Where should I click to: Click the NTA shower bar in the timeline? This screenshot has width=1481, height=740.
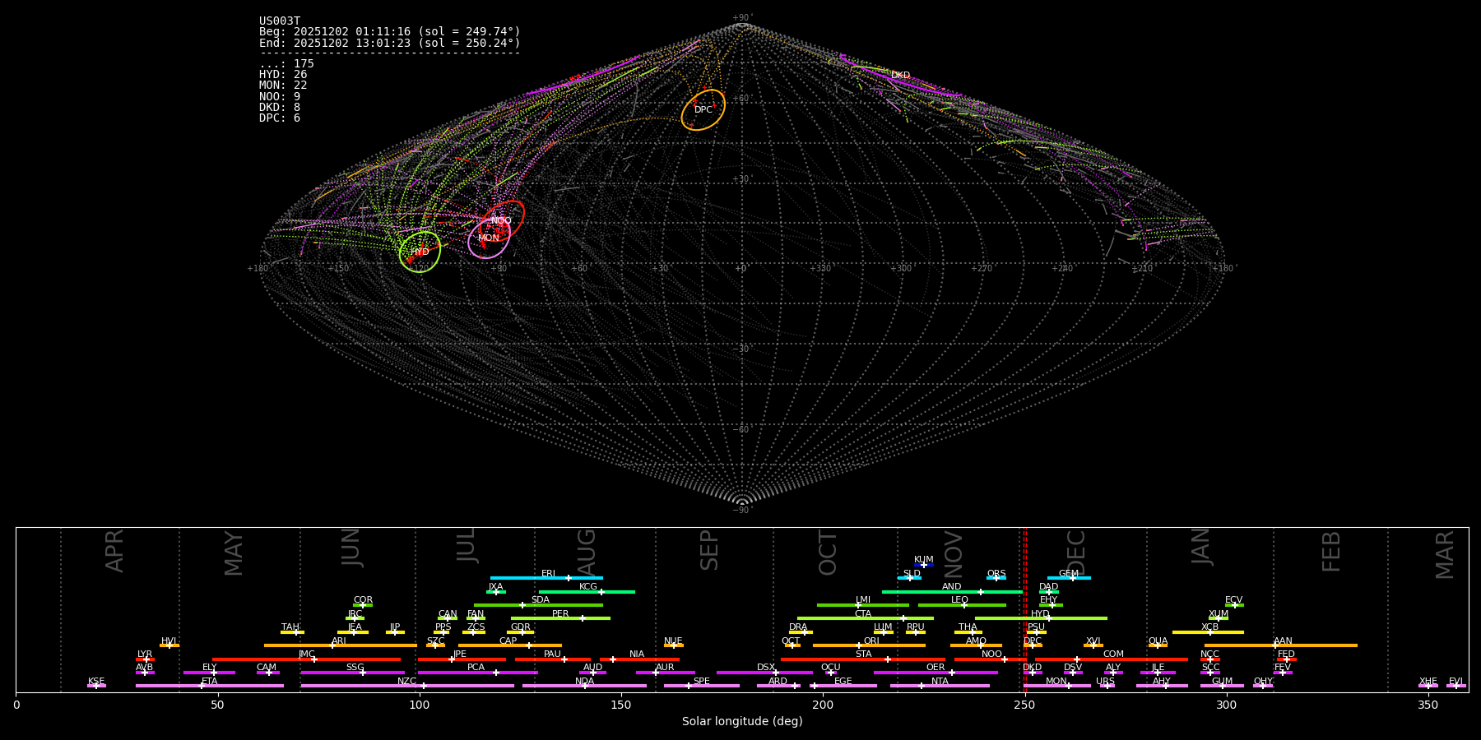[x=940, y=686]
